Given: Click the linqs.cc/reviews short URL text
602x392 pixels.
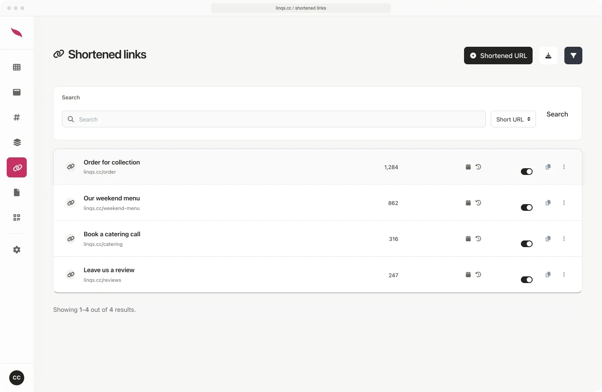Looking at the screenshot, I should pyautogui.click(x=102, y=280).
